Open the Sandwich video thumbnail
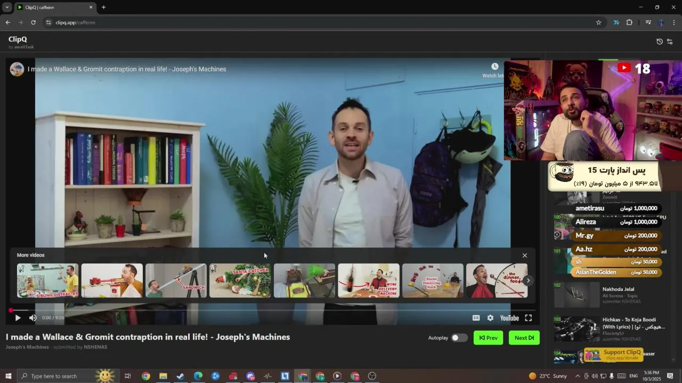682x383 pixels. click(176, 280)
